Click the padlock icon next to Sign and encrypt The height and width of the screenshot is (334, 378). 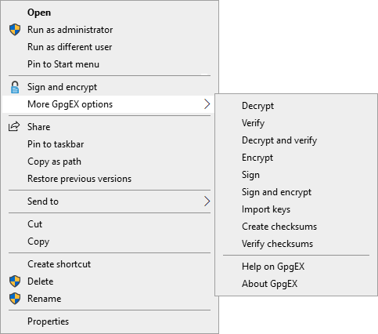[x=15, y=87]
